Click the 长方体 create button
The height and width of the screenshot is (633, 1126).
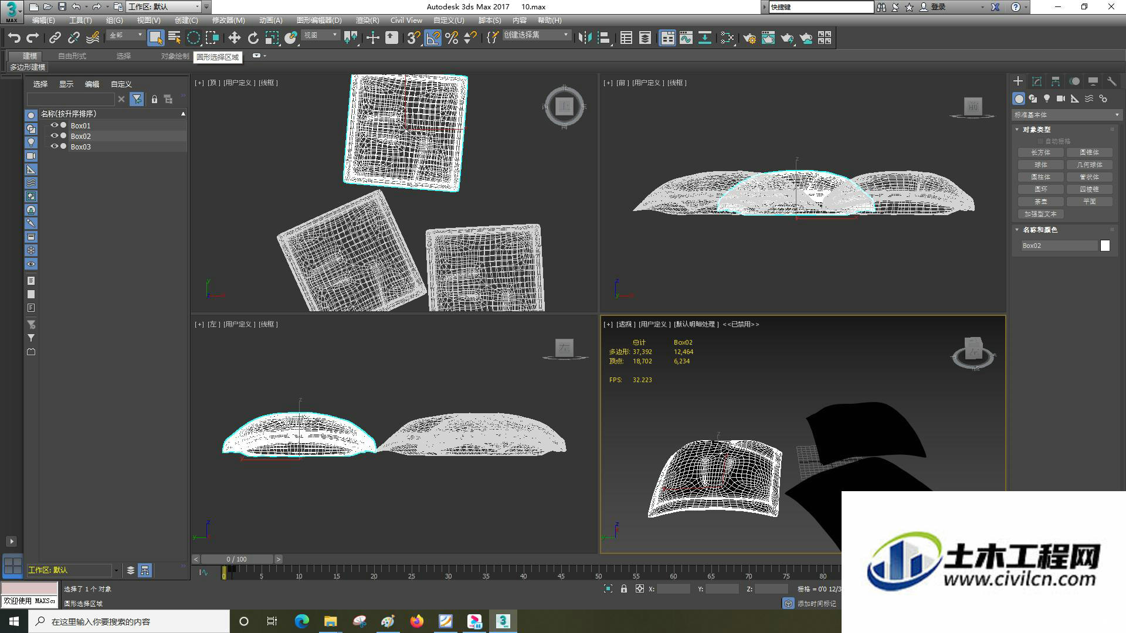[x=1041, y=152]
